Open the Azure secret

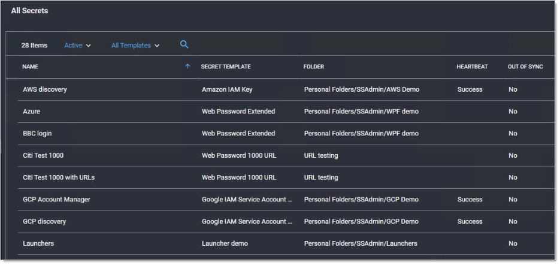(x=32, y=112)
